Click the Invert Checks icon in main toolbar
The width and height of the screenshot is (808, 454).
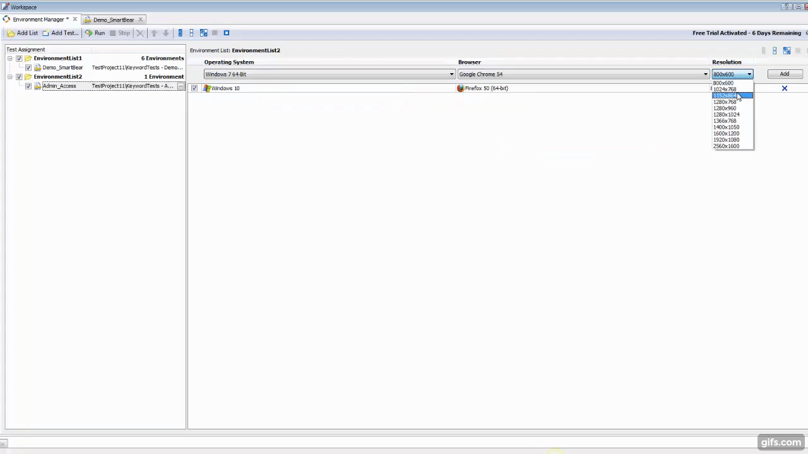coord(203,33)
